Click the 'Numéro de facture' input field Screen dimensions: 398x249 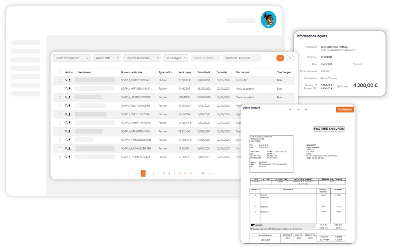[205, 58]
